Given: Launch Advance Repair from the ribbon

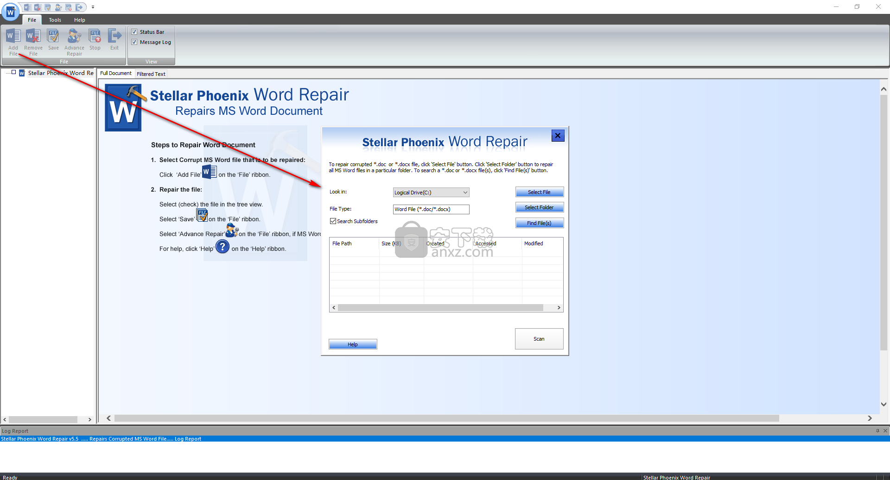Looking at the screenshot, I should (74, 42).
